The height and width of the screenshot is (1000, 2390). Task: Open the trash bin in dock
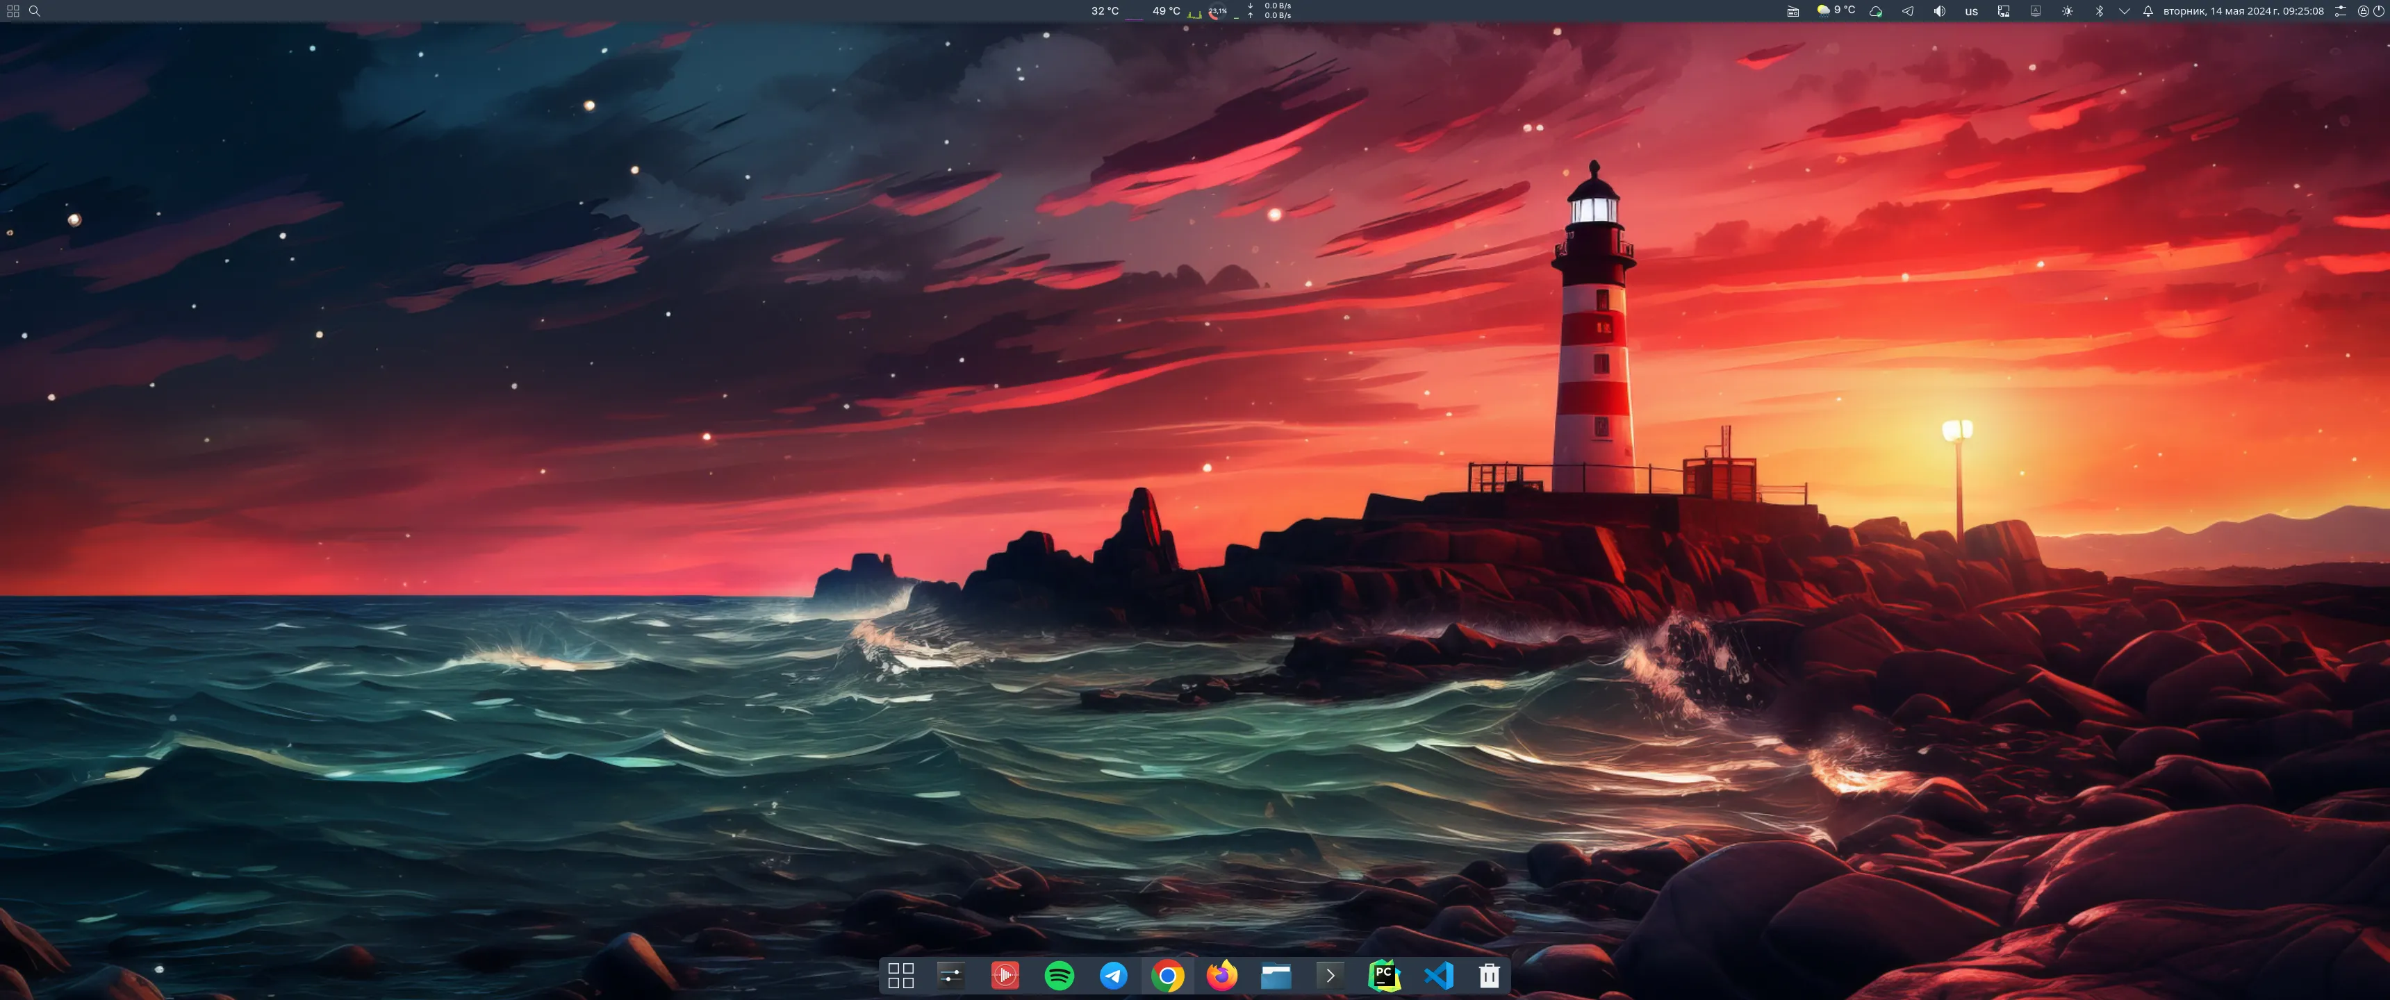1489,975
